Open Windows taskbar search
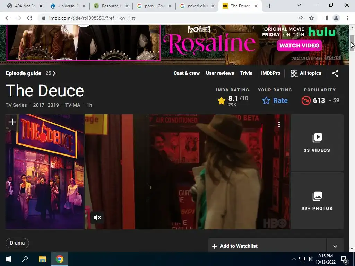 point(25,259)
